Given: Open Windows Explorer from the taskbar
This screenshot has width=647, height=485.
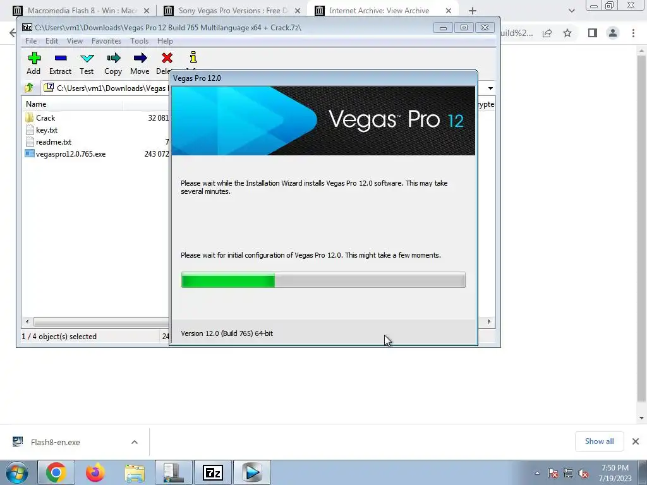Looking at the screenshot, I should [135, 472].
